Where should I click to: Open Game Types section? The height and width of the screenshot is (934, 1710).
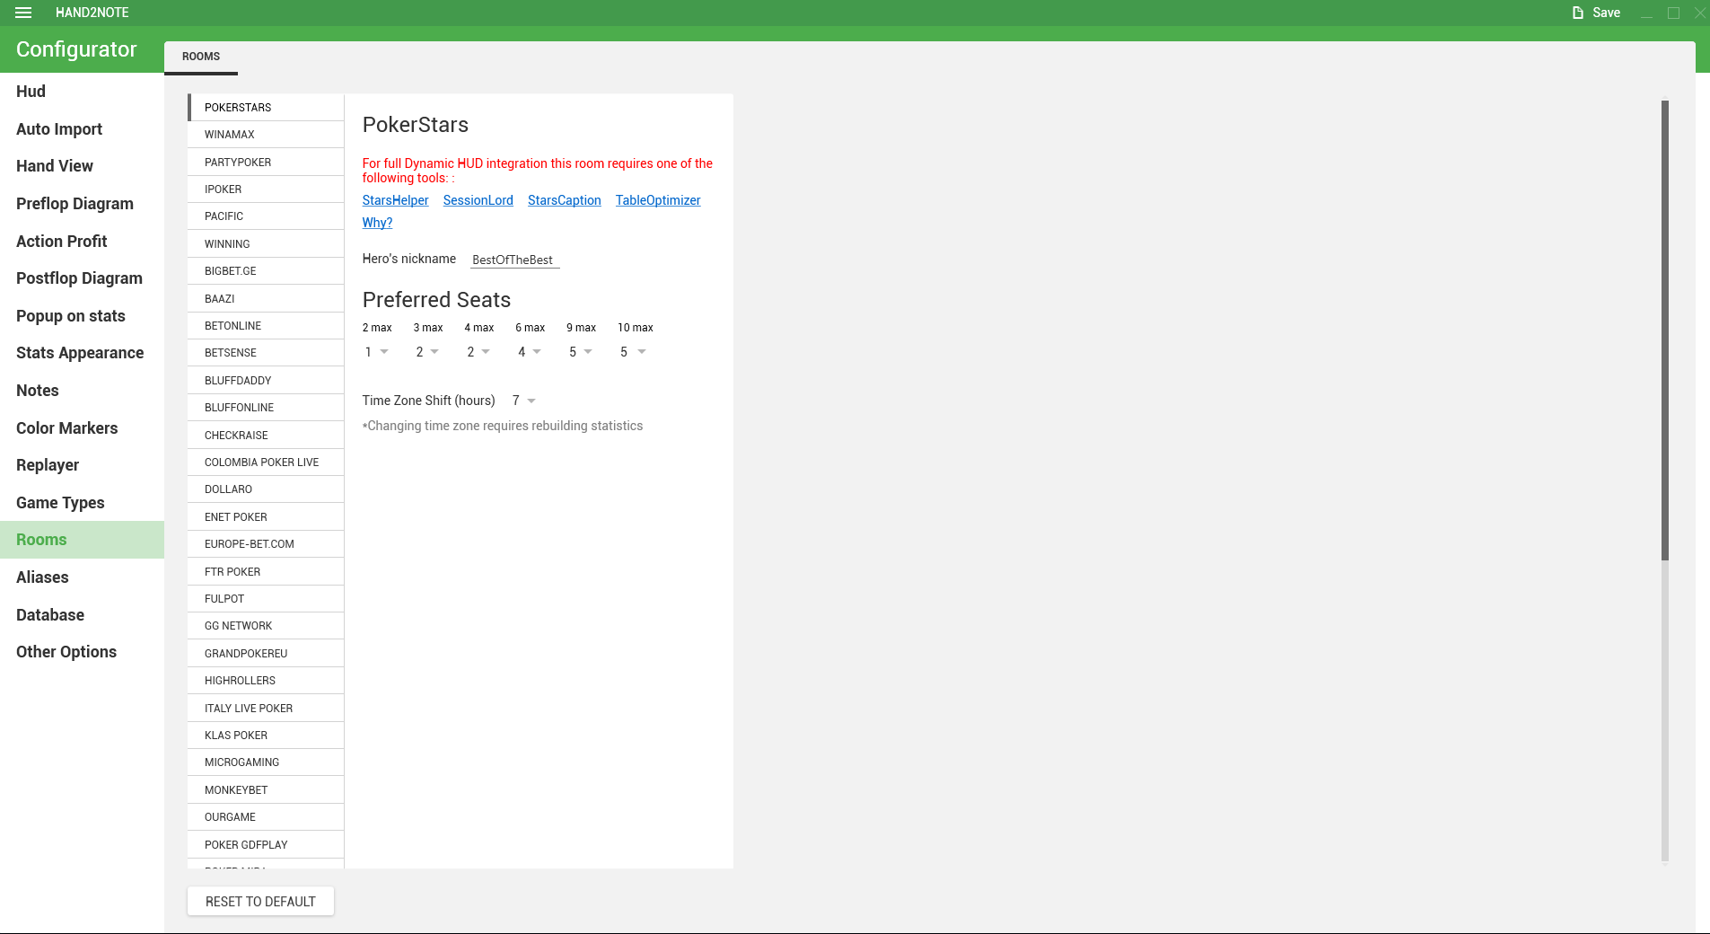pyautogui.click(x=82, y=503)
